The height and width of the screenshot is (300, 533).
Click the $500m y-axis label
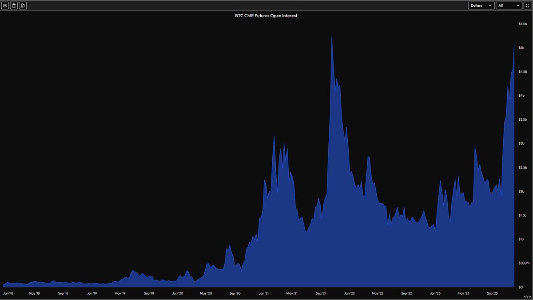pyautogui.click(x=523, y=263)
